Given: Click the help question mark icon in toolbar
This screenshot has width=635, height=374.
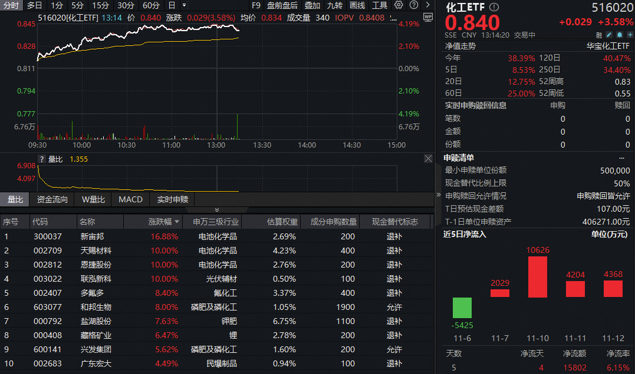Looking at the screenshot, I should point(414,5).
